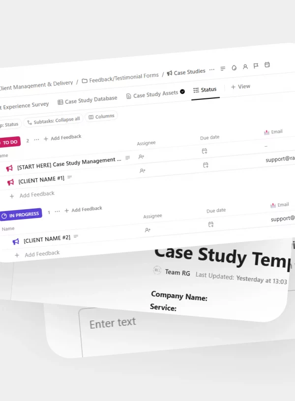Click the megaphone icon beside Case Studies
This screenshot has width=295, height=401.
click(x=170, y=73)
